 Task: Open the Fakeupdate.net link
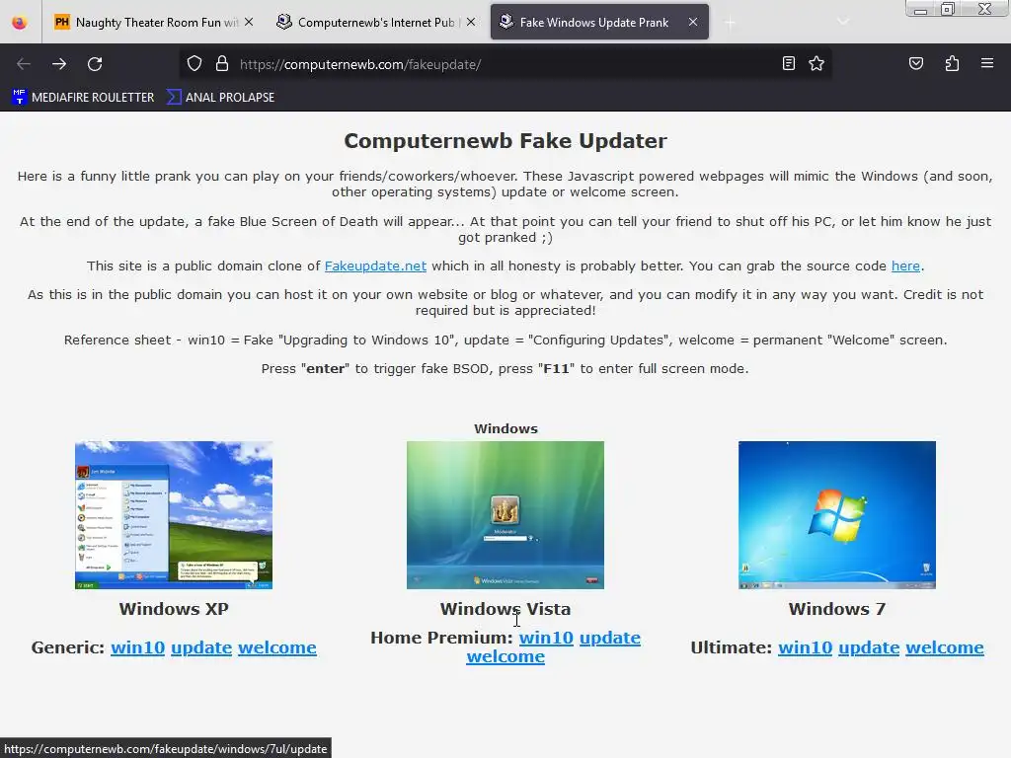[x=375, y=266]
